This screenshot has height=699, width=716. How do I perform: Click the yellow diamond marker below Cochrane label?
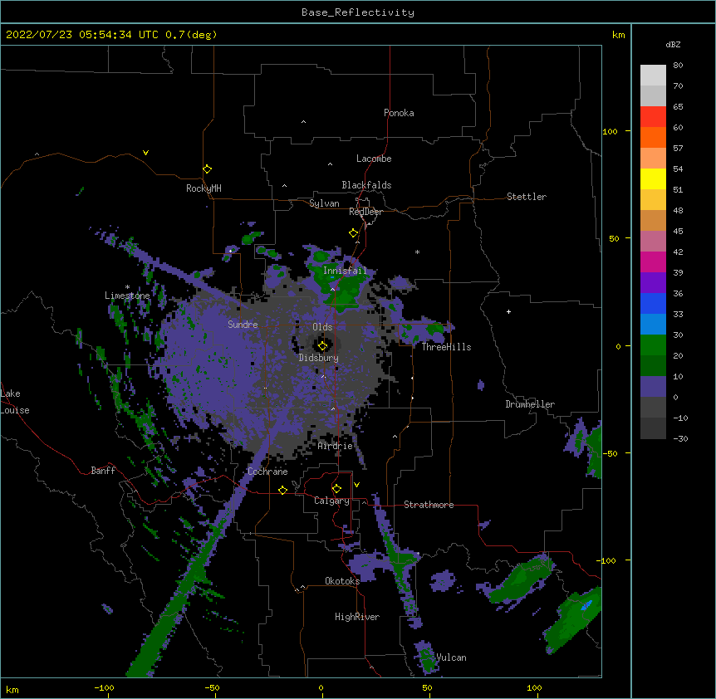(282, 490)
